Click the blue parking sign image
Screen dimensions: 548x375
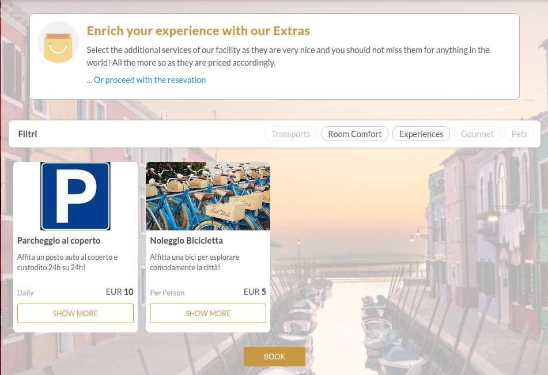coord(75,196)
